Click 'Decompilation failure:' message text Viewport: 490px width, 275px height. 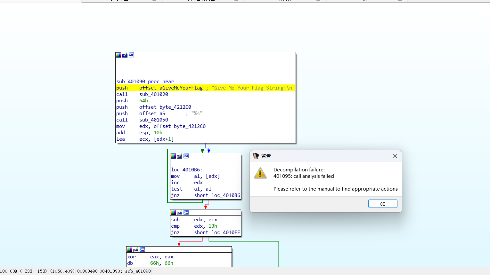click(299, 170)
